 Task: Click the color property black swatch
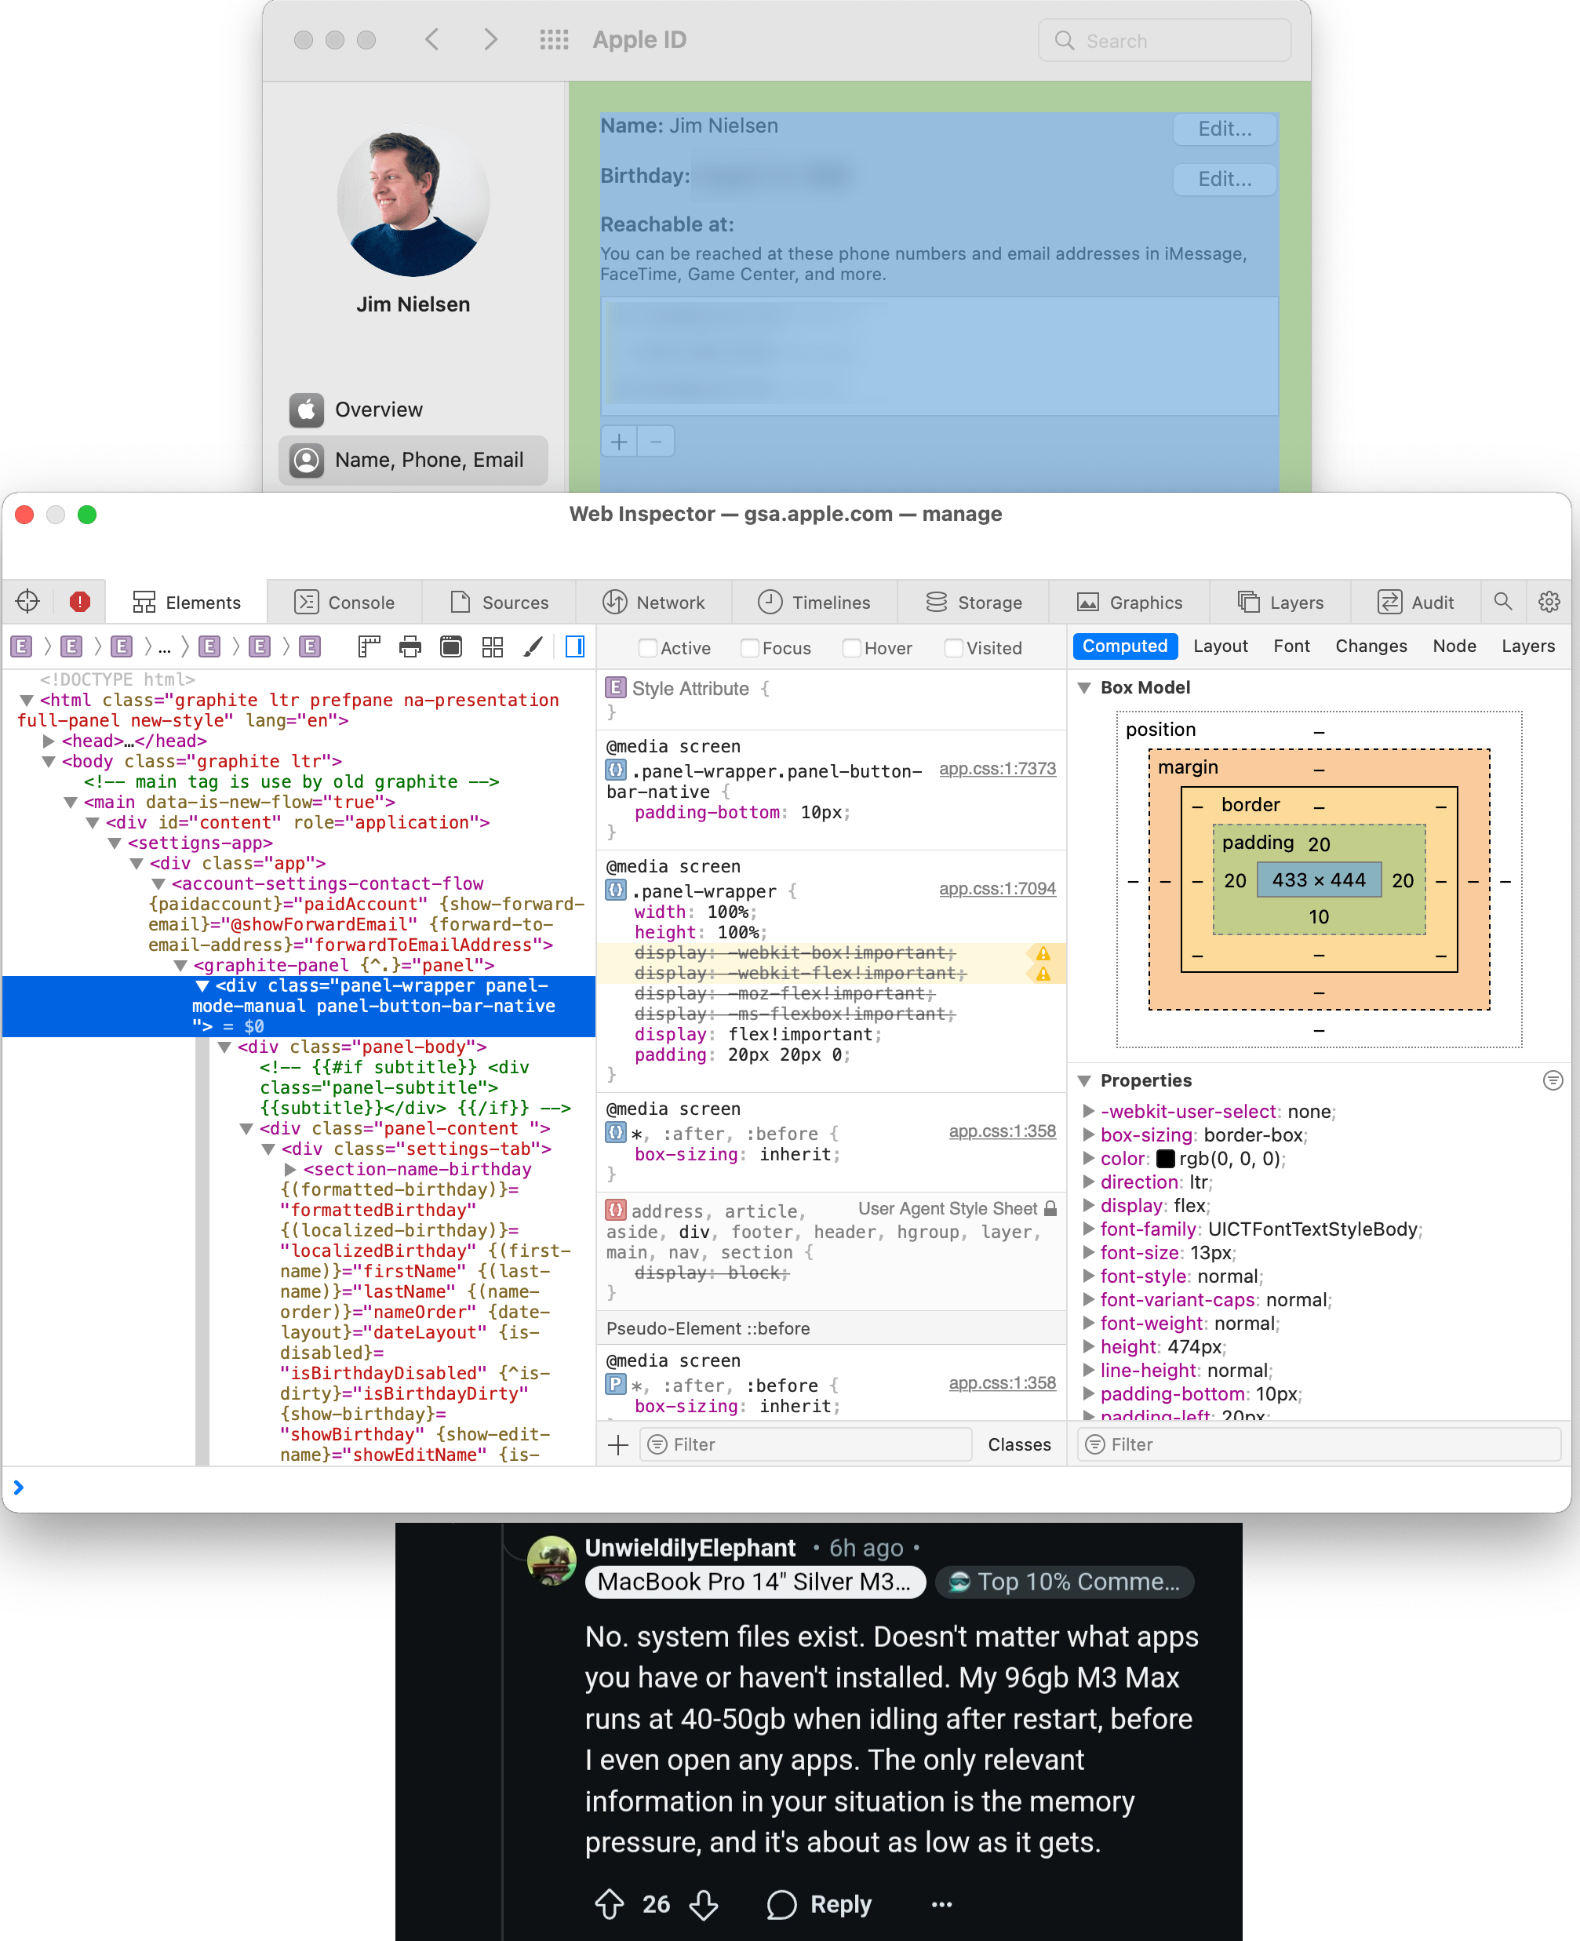click(x=1165, y=1160)
